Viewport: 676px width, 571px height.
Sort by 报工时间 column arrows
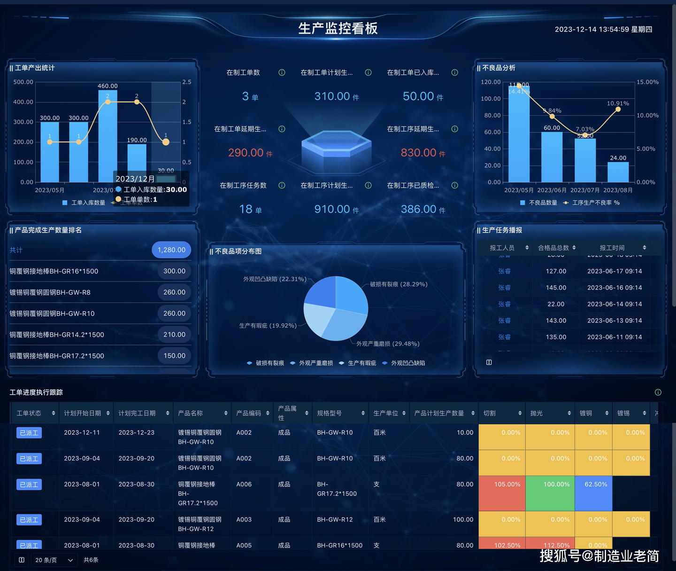(645, 248)
